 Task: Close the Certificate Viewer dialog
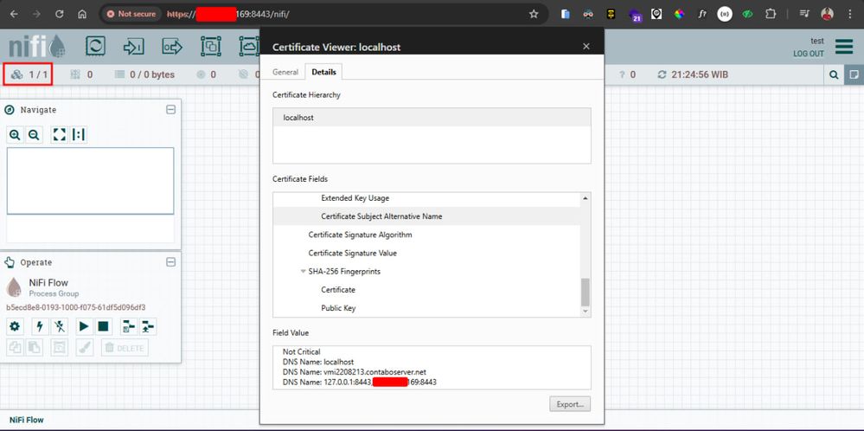(586, 46)
